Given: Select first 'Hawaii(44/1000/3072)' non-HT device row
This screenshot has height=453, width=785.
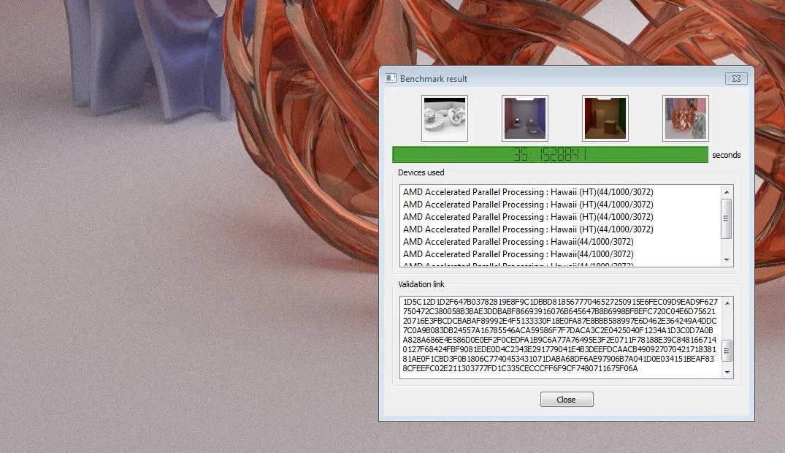Looking at the screenshot, I should 518,242.
